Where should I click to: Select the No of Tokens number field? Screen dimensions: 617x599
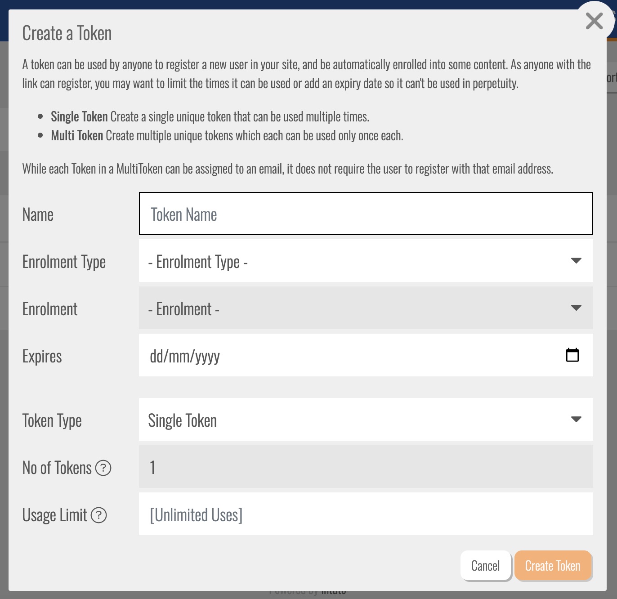(x=365, y=467)
